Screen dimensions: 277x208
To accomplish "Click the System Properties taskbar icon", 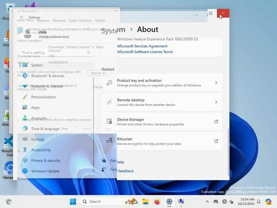I will [x=181, y=201].
